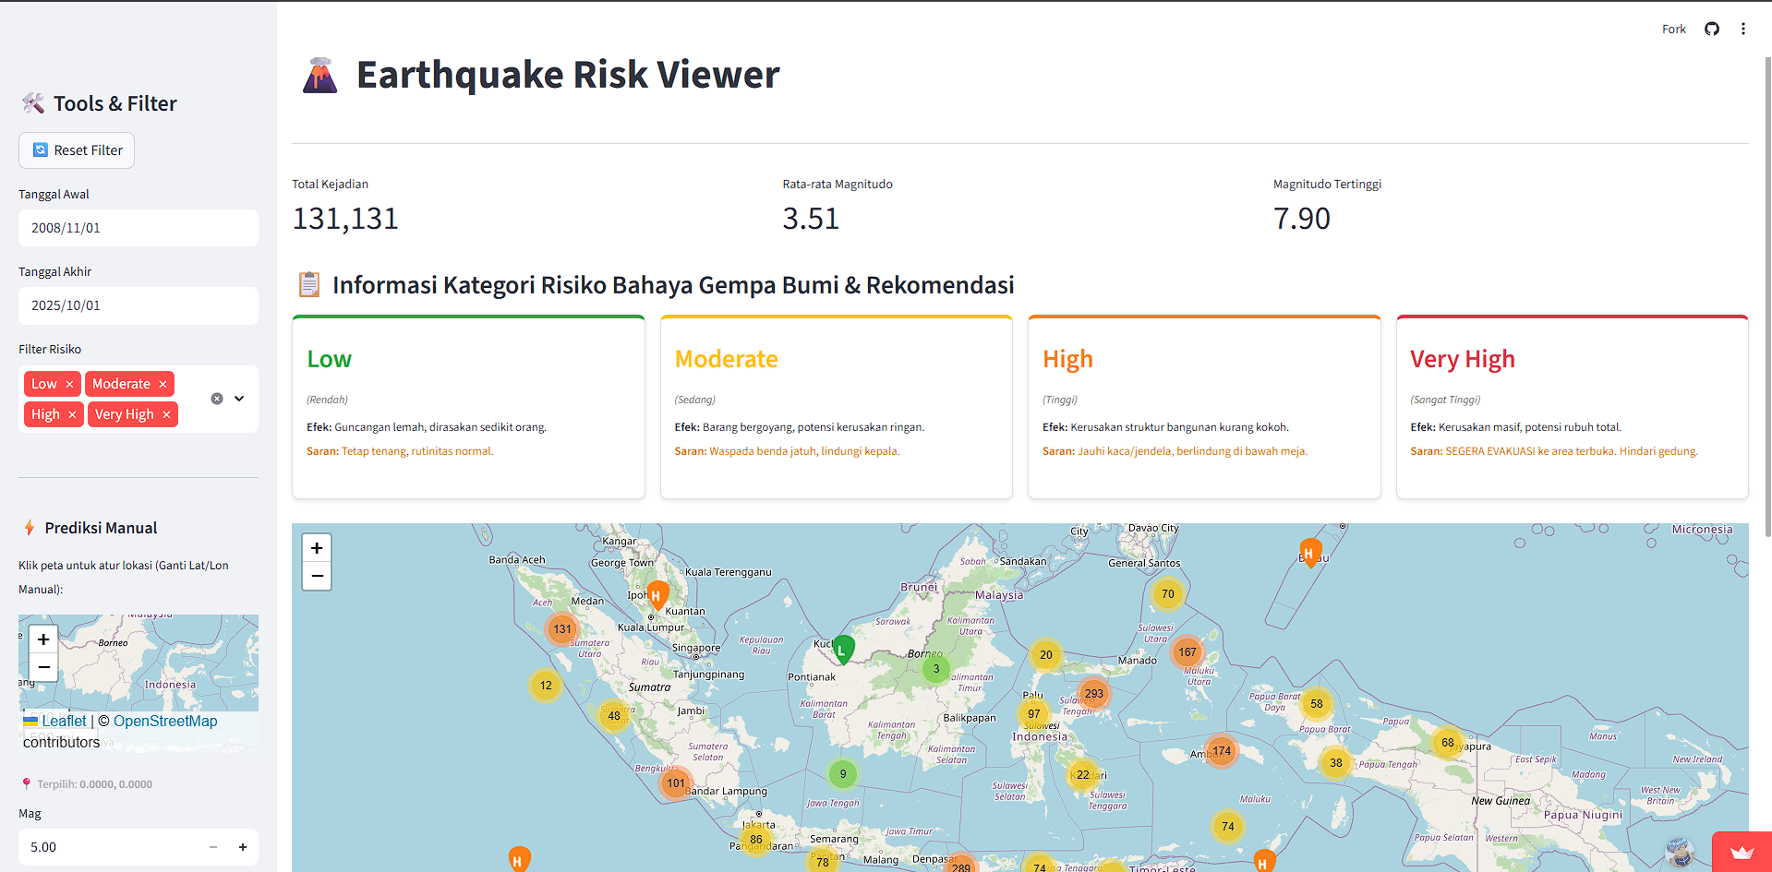Viewport: 1772px width, 872px height.
Task: Open the cluster marker 86 near Jakarta
Action: [x=756, y=840]
